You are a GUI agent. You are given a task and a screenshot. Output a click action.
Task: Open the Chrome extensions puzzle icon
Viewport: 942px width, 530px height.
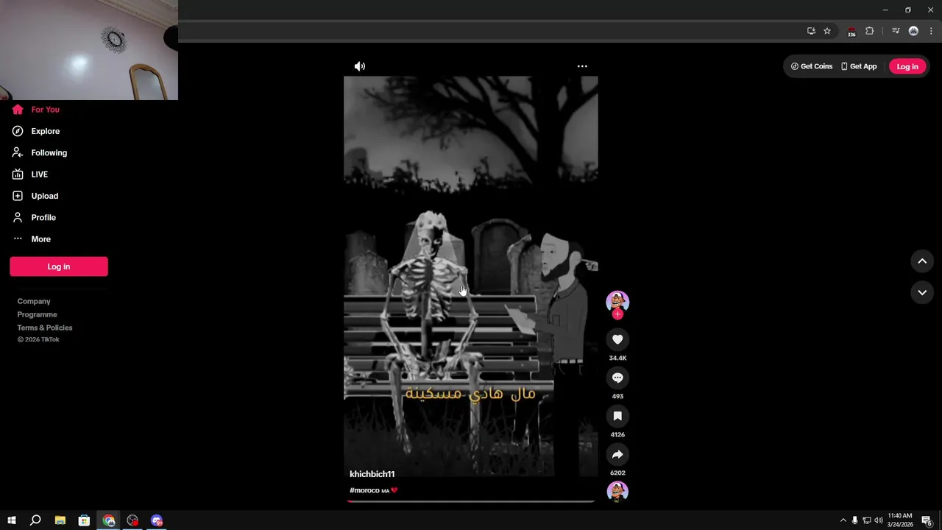pos(869,31)
